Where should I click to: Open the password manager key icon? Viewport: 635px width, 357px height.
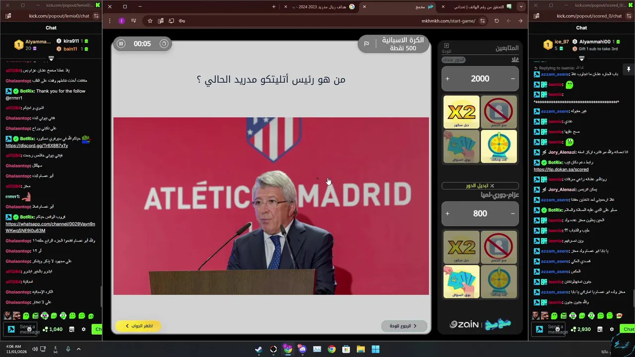pos(182,21)
